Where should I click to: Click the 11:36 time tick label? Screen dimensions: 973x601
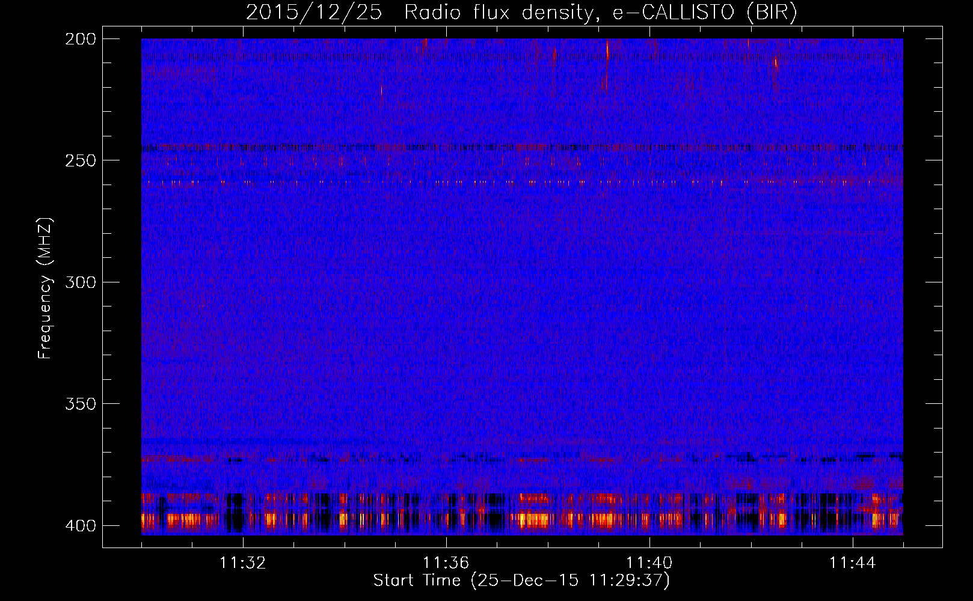pos(446,563)
